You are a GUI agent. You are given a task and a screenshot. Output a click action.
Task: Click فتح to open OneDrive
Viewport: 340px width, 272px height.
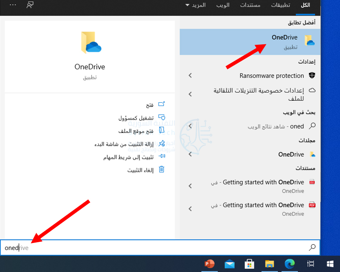click(150, 105)
